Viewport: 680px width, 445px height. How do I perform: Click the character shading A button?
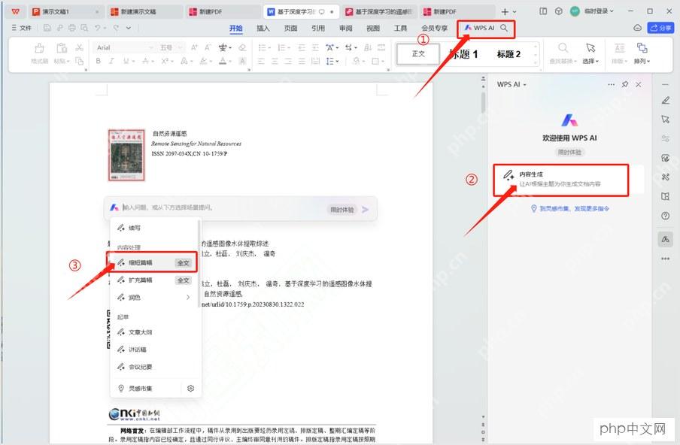(x=242, y=61)
